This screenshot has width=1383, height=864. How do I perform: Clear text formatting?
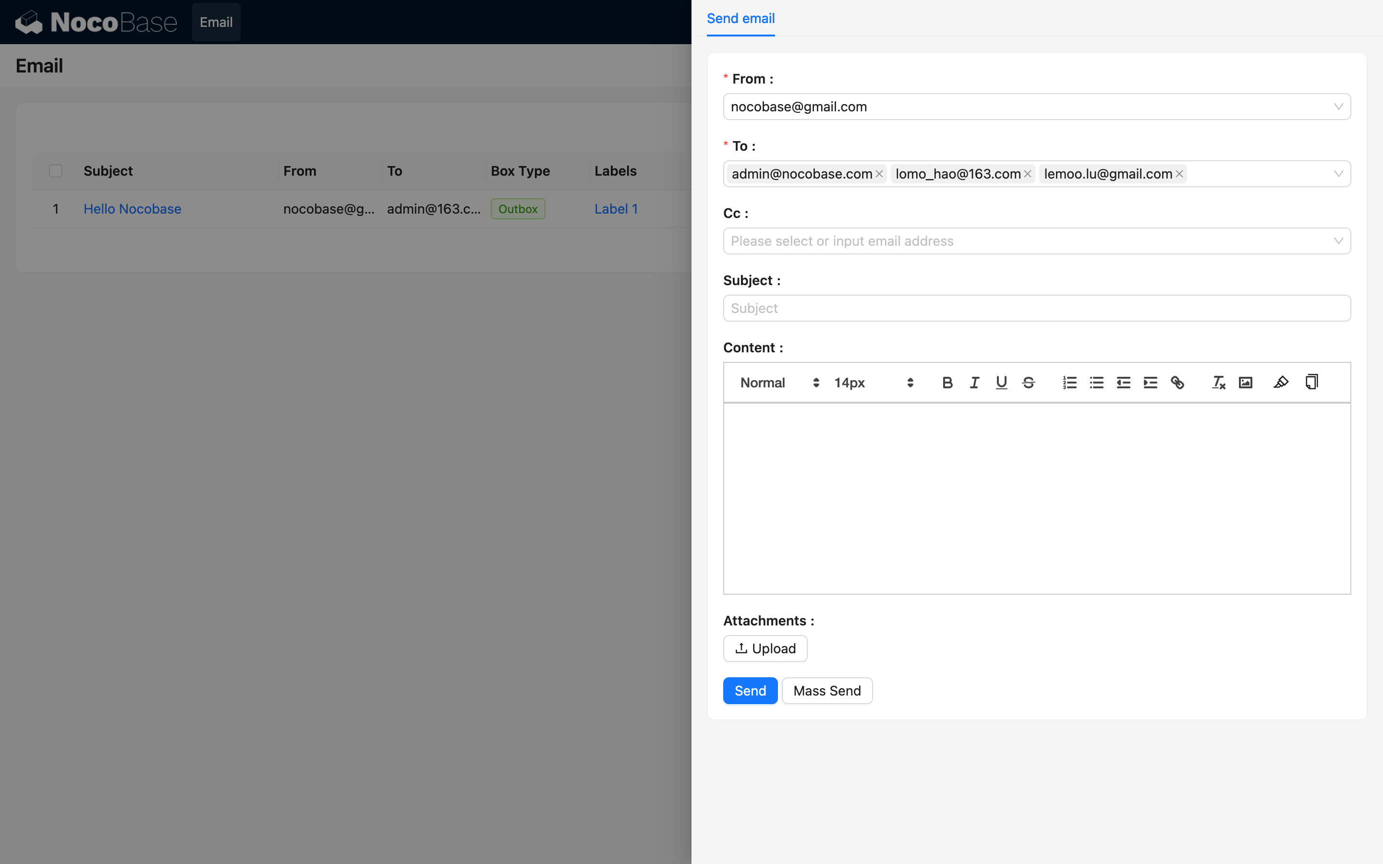pyautogui.click(x=1218, y=383)
